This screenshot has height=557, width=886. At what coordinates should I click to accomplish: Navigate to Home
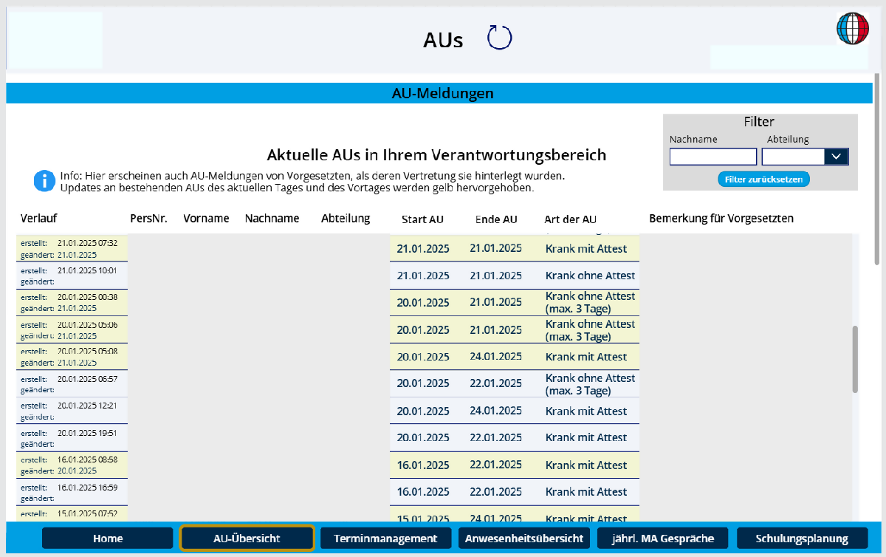(x=107, y=539)
